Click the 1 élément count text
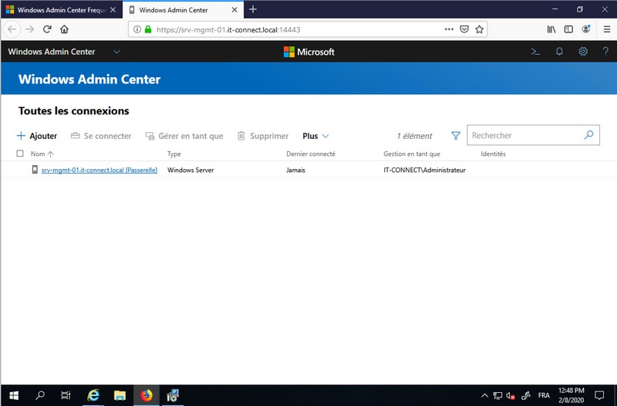 point(414,136)
